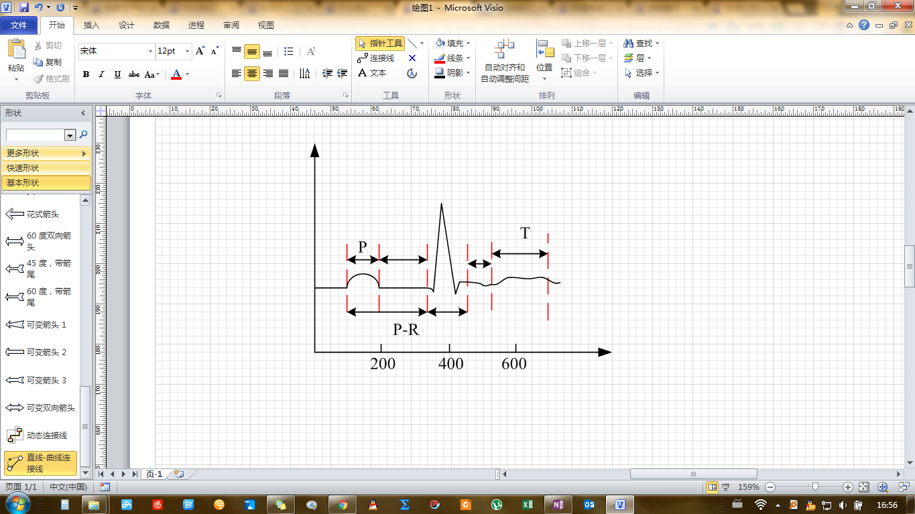Select the Pointer tool (指针工具)
Screen dimensions: 915x514
click(x=380, y=44)
